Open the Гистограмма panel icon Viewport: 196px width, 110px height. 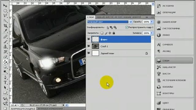[159, 28]
